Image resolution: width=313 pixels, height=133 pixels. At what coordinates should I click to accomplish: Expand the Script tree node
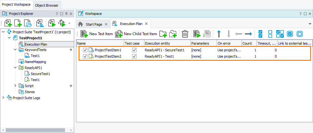click(15, 86)
